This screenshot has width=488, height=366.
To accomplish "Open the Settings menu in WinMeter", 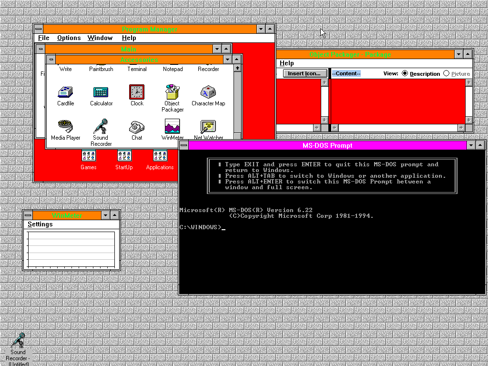I will (40, 224).
